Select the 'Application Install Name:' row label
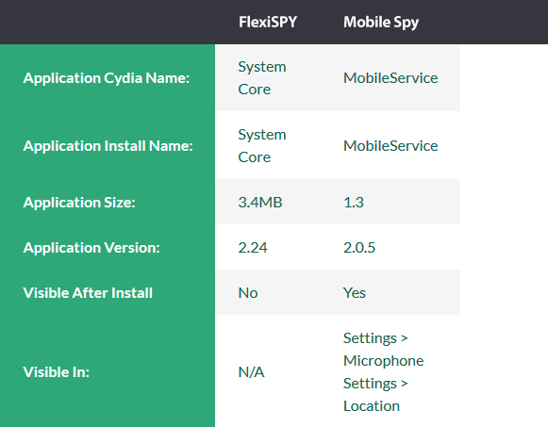Image resolution: width=548 pixels, height=427 pixels. [108, 145]
